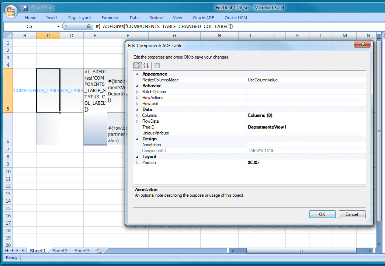Expand the Position property

tap(137, 162)
